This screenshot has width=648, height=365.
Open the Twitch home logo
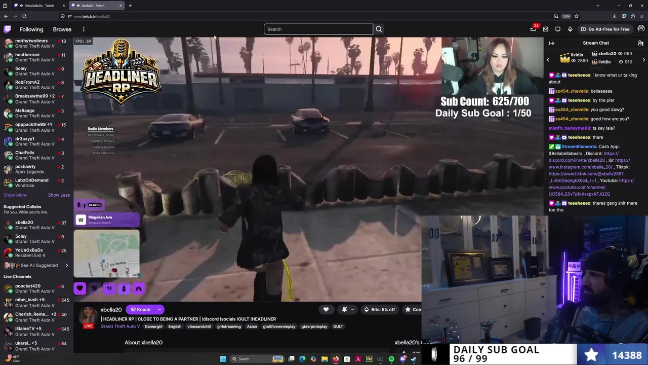click(x=7, y=29)
